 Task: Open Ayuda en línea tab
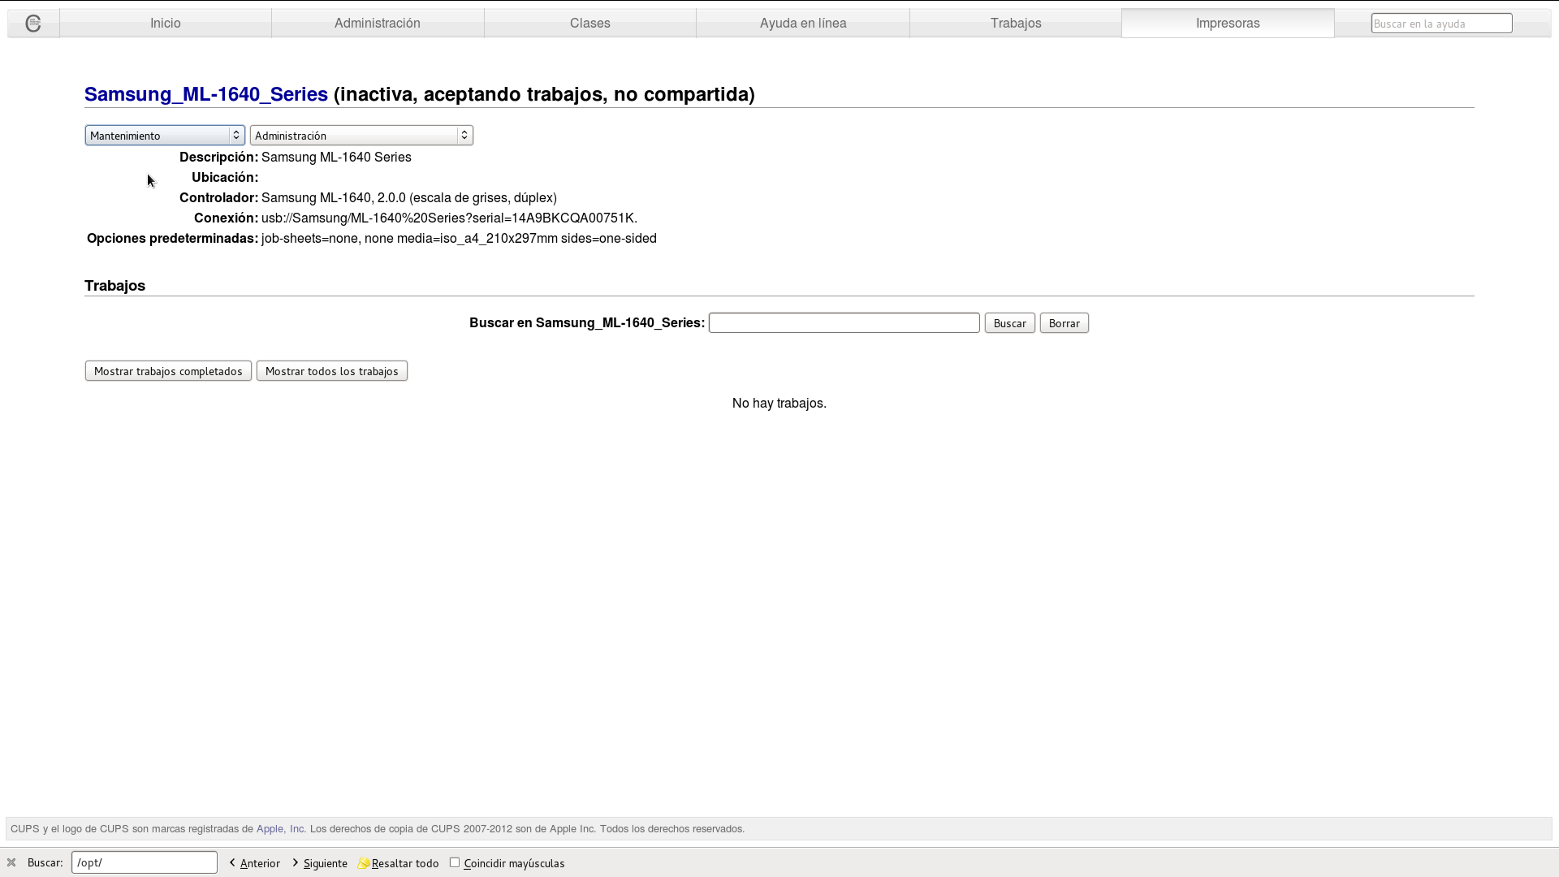click(803, 24)
